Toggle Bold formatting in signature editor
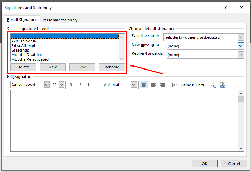Screen dimensions: 251x172 (x=71, y=85)
